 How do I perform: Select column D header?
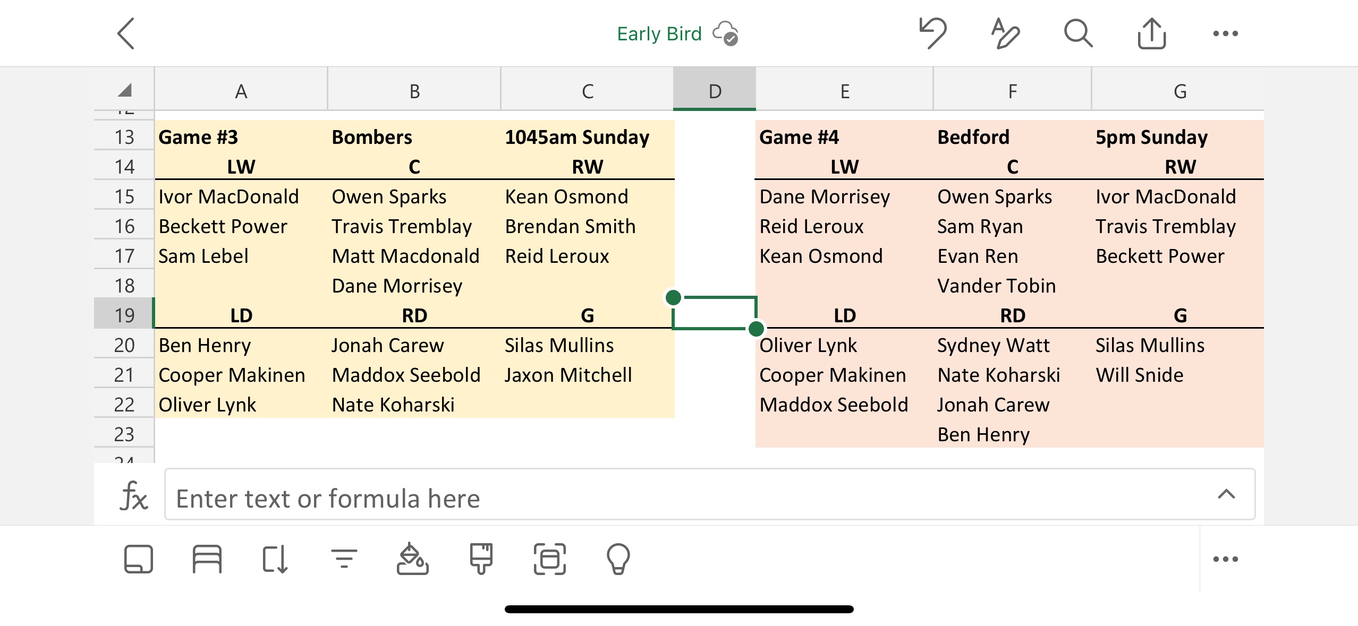pyautogui.click(x=714, y=90)
